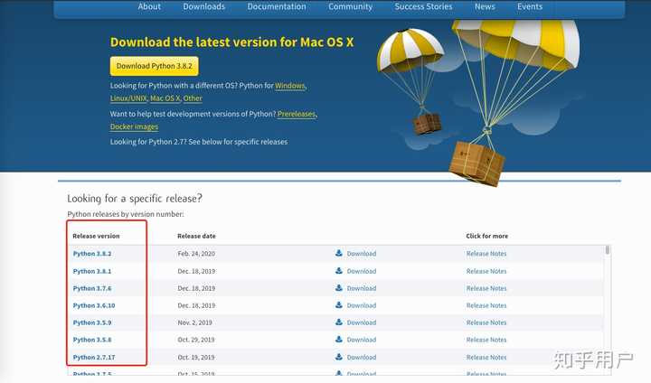The image size is (651, 383).
Task: Click the release list scrollbar thumb
Action: [608, 250]
